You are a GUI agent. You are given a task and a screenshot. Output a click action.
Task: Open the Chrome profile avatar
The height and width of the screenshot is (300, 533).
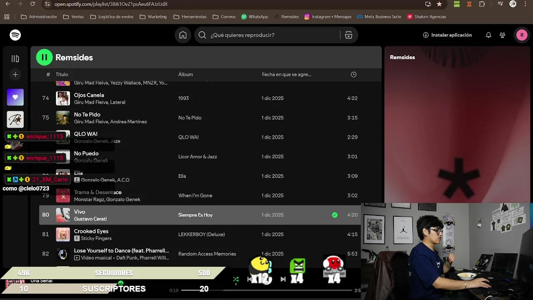[x=513, y=4]
